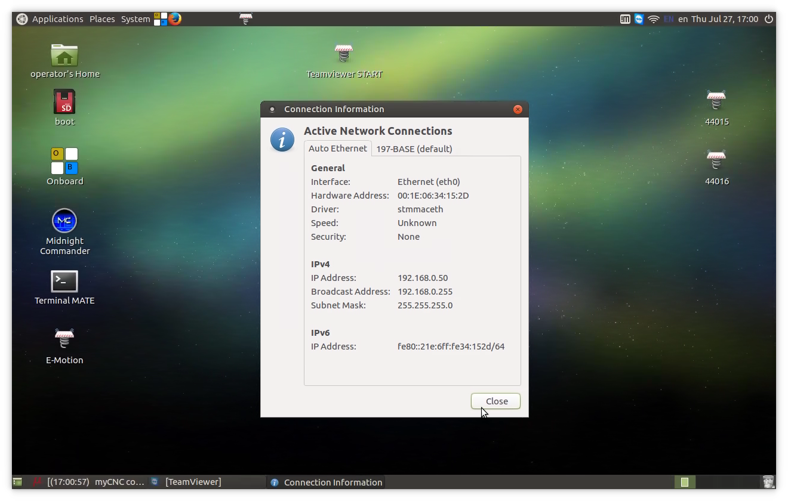Open operator's Home folder

pos(64,55)
